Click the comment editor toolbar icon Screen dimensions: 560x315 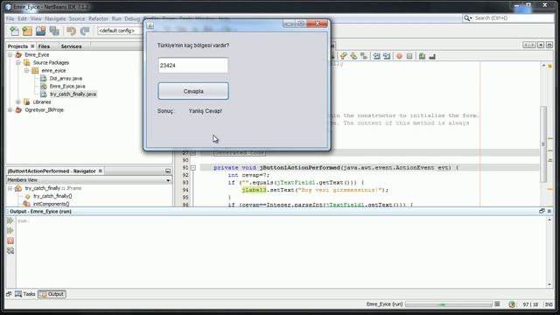422,56
